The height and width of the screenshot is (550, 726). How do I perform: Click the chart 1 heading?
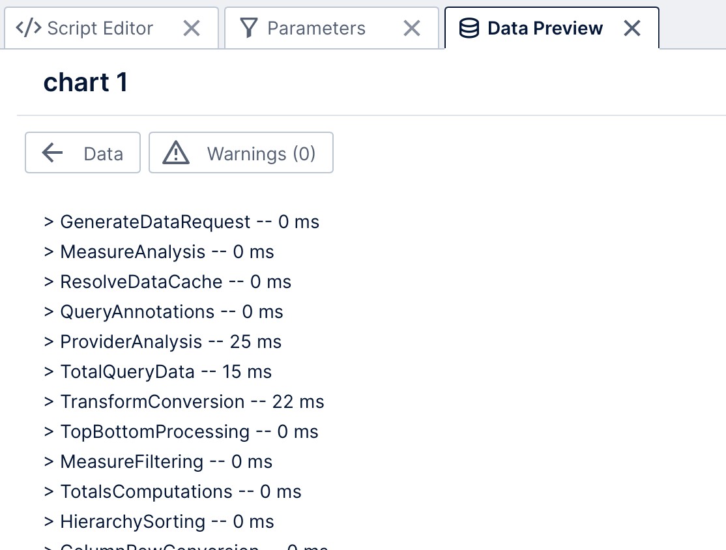coord(85,83)
